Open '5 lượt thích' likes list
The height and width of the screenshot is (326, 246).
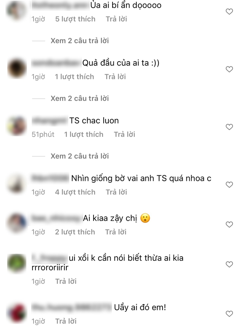(x=75, y=19)
